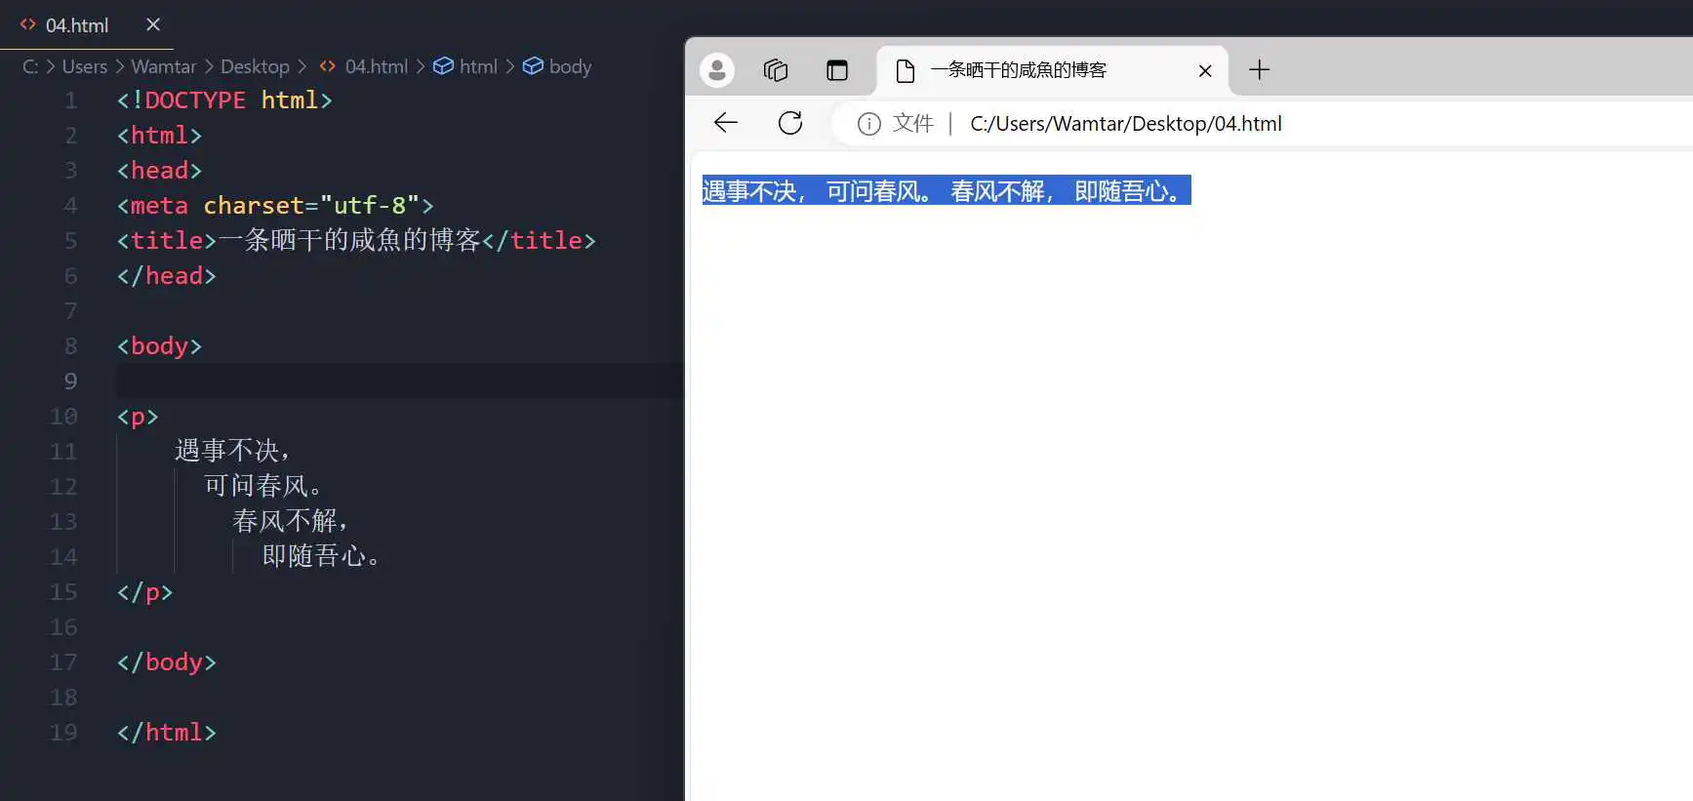Open the html symbol breadcrumb

478,66
